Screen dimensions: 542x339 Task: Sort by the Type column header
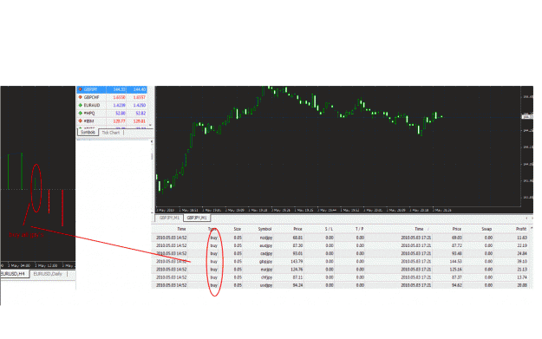[212, 229]
